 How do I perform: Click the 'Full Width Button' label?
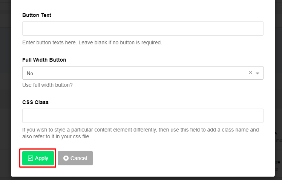(44, 60)
